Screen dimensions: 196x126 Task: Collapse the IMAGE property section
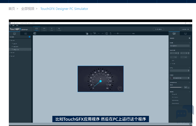click(x=189, y=75)
